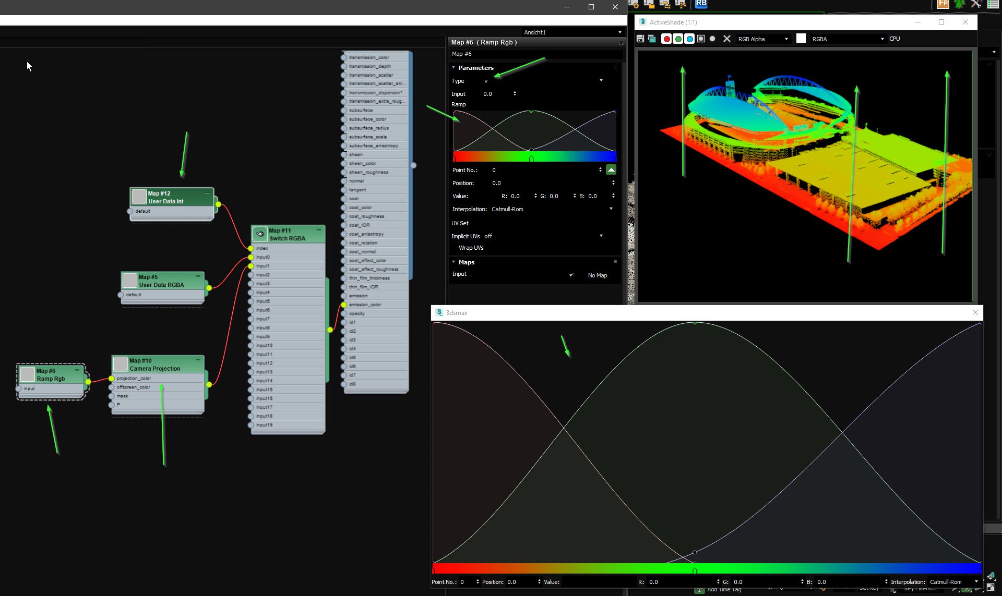Save the rendered image from ActiveShade toolbar
The height and width of the screenshot is (596, 1002).
point(640,39)
